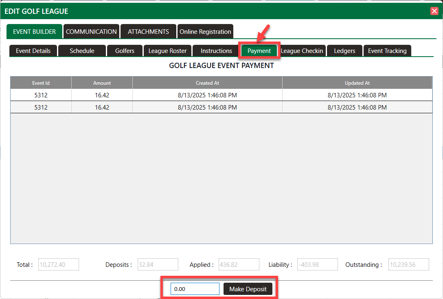
Task: Click the Outstanding total field
Action: tap(408, 264)
